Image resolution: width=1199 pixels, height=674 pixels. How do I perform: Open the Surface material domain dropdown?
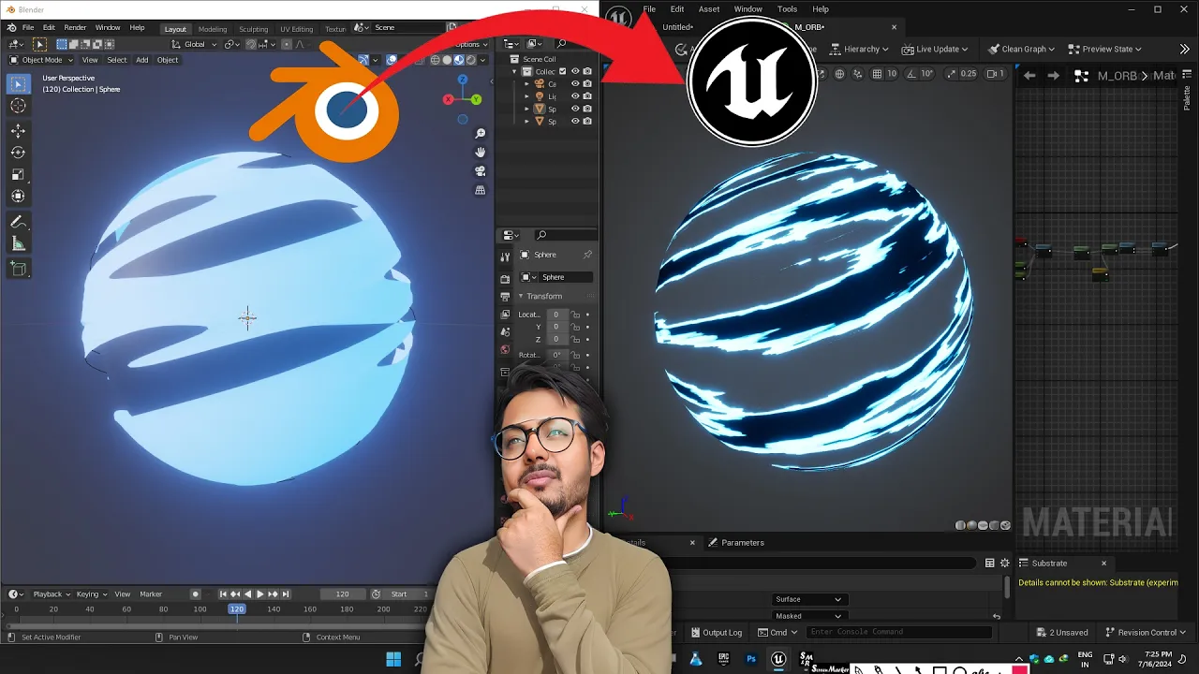[x=809, y=599]
